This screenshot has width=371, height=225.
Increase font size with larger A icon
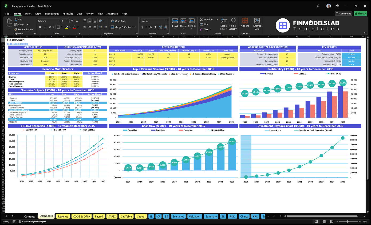pyautogui.click(x=73, y=21)
